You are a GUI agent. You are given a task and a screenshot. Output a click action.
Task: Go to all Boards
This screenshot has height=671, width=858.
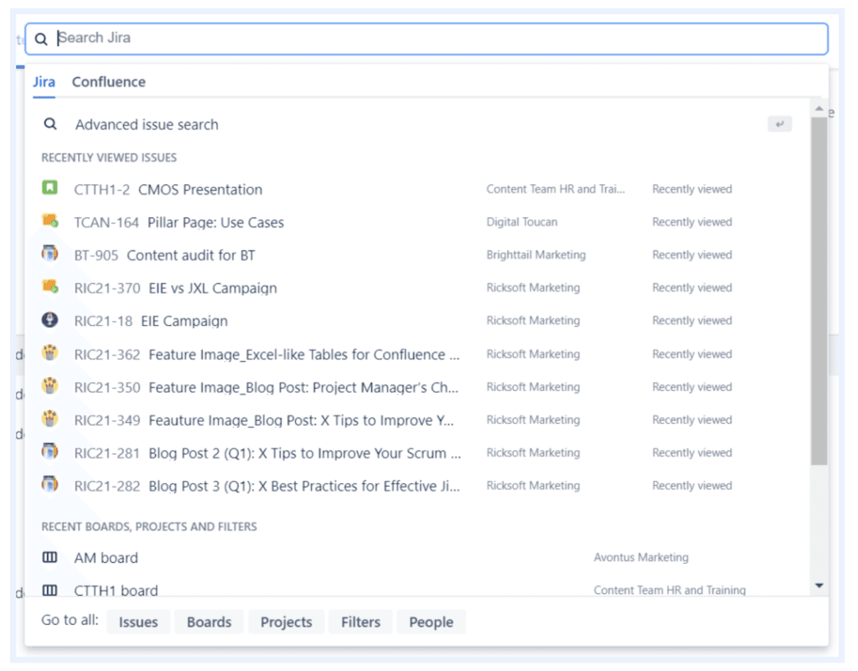(209, 622)
